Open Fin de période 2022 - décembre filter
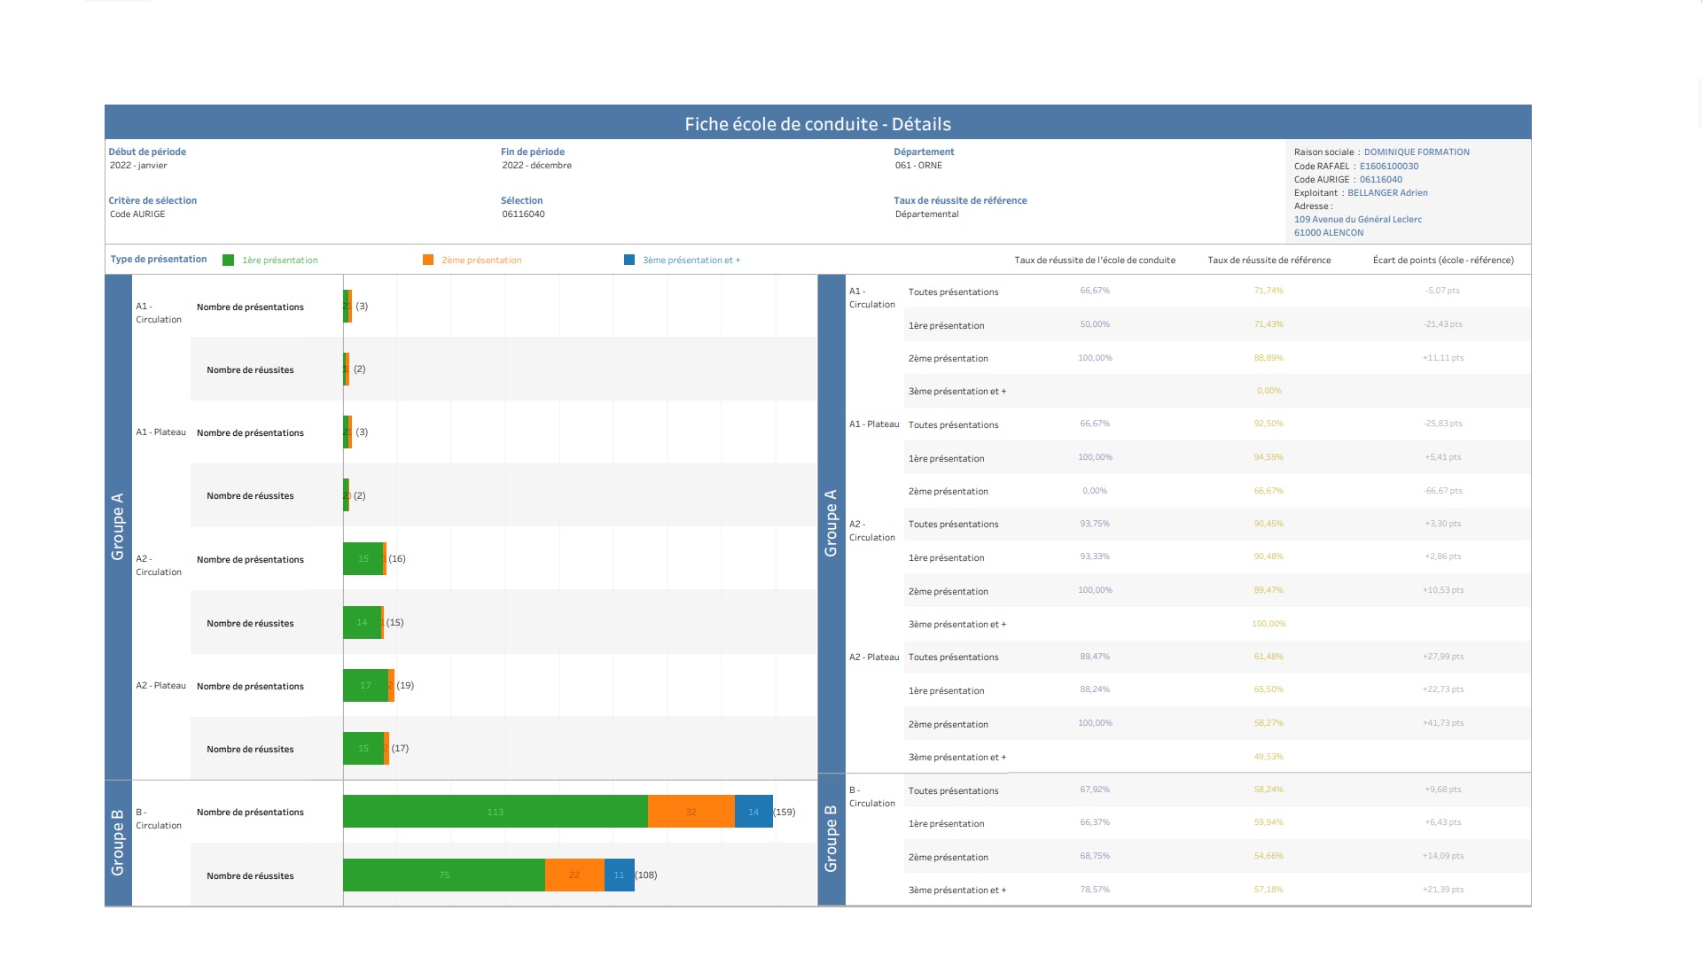Viewport: 1702px width, 957px height. click(x=536, y=166)
